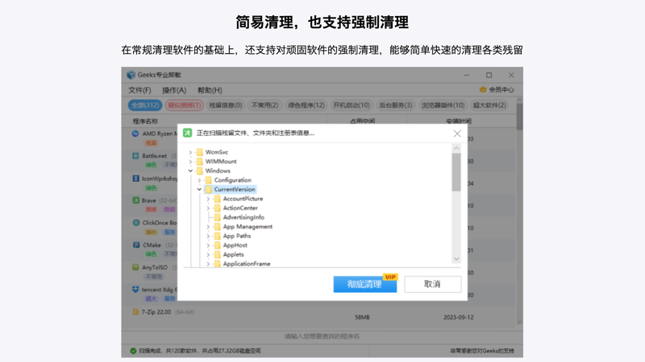Click the CMake program icon
The height and width of the screenshot is (362, 645).
tap(136, 245)
